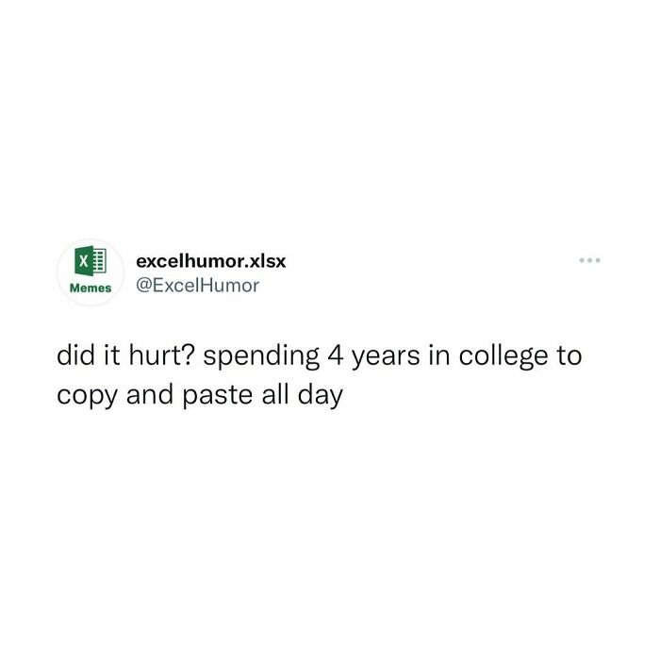Click the middle dot of options menu
The width and height of the screenshot is (660, 660).
pos(589,260)
